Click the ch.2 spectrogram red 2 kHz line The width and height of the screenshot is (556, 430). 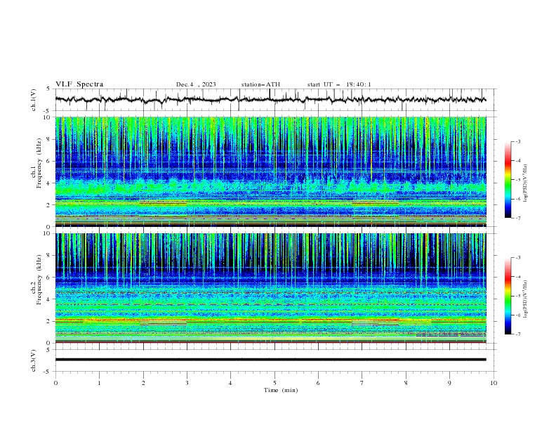pos(270,320)
